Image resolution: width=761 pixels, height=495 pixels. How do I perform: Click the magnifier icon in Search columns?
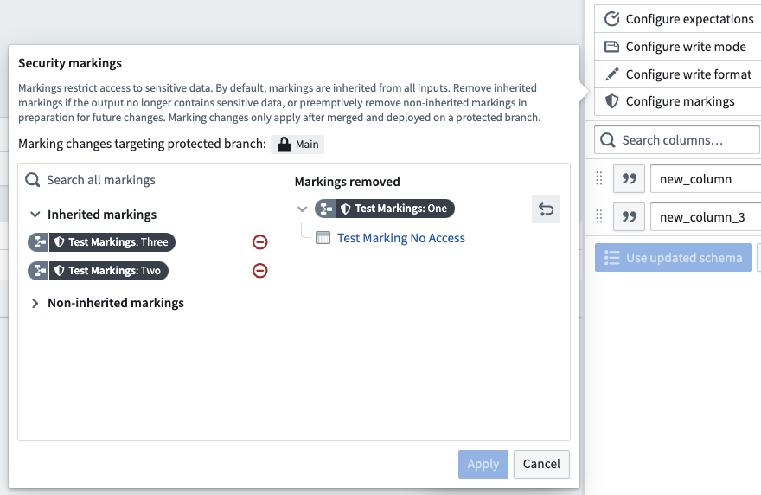(608, 140)
